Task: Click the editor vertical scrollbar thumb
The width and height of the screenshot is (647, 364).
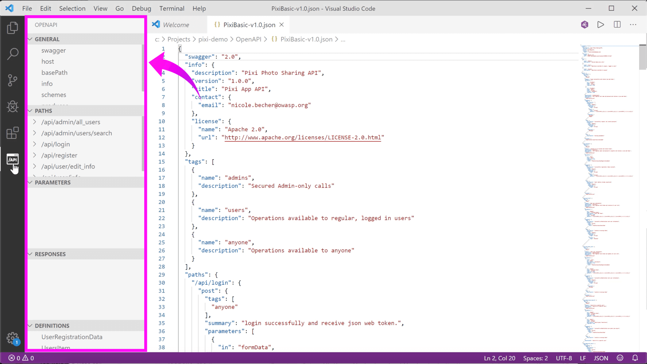Action: coord(643,57)
